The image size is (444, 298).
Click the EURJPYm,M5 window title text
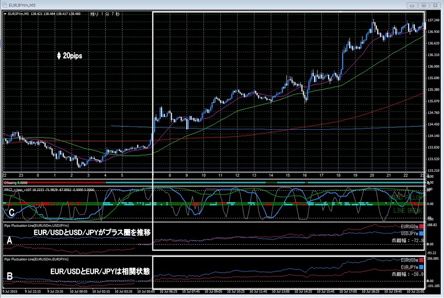[22, 5]
